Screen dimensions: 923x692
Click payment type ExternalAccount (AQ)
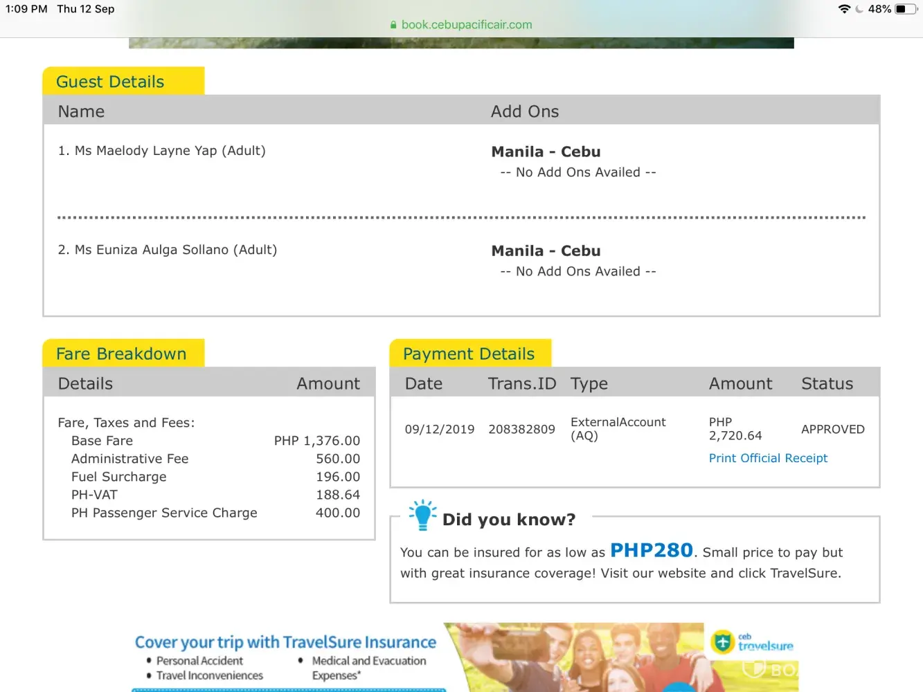618,429
